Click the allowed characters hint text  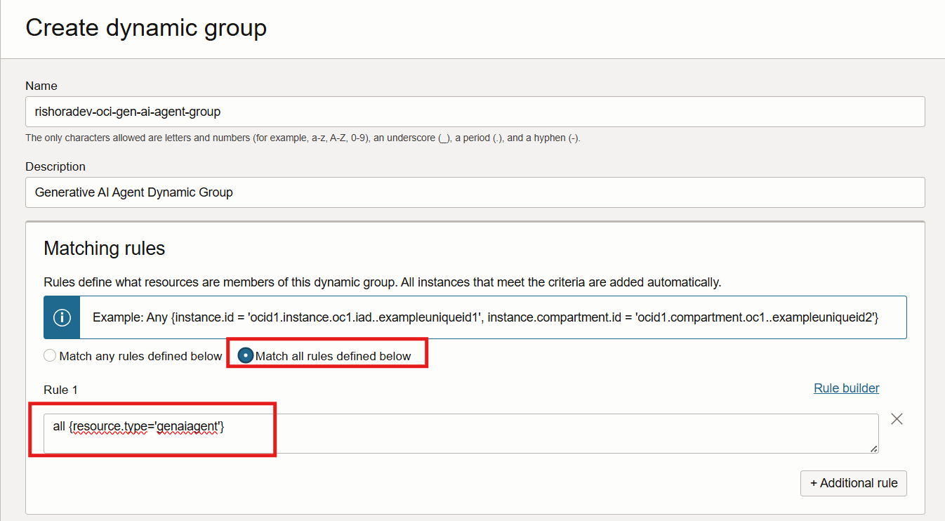(x=303, y=138)
